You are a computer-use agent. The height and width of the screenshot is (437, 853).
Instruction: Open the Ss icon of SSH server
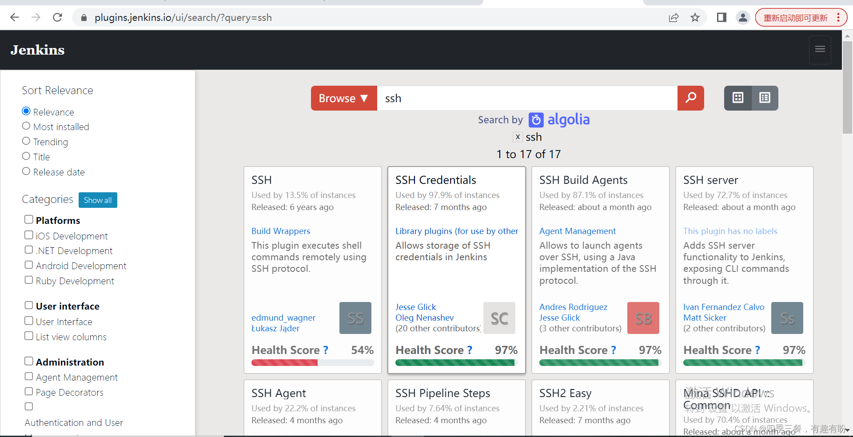[787, 318]
